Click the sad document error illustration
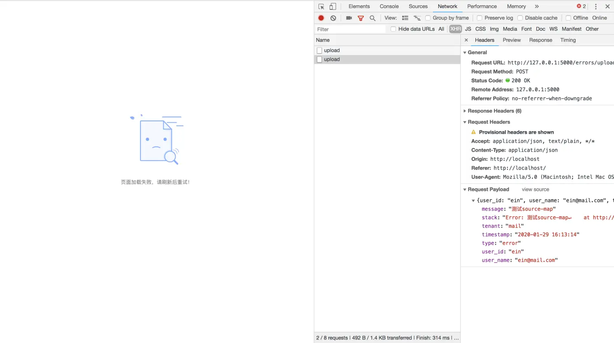614x343 pixels. pyautogui.click(x=156, y=140)
